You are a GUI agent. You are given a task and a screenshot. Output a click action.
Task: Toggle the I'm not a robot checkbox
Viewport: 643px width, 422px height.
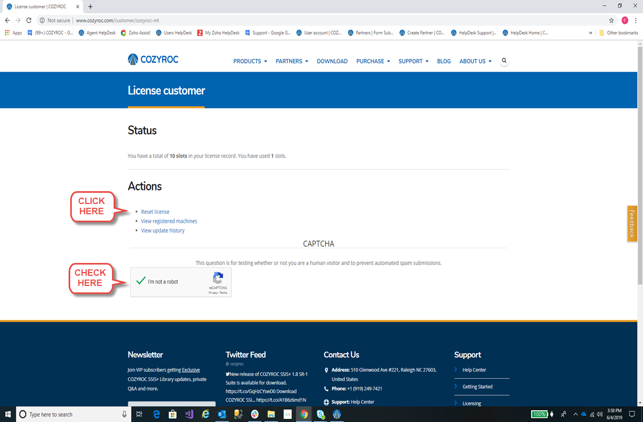pyautogui.click(x=140, y=281)
